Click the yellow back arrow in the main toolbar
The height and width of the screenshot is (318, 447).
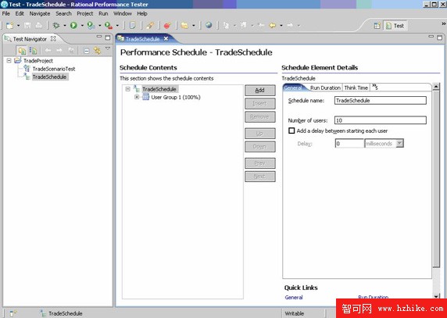tap(272, 25)
